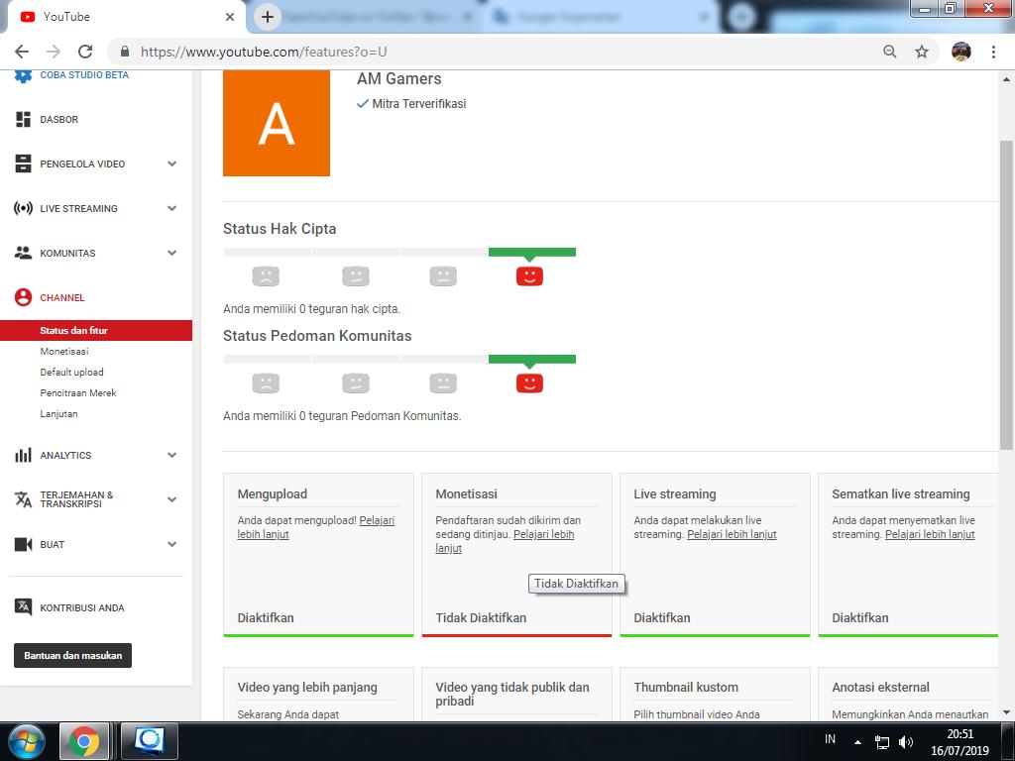The image size is (1015, 761).
Task: Click the Live Streaming broadcast icon
Action: click(24, 208)
